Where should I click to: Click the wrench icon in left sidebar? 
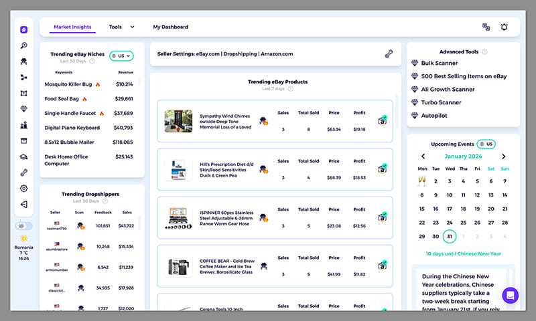(x=23, y=173)
